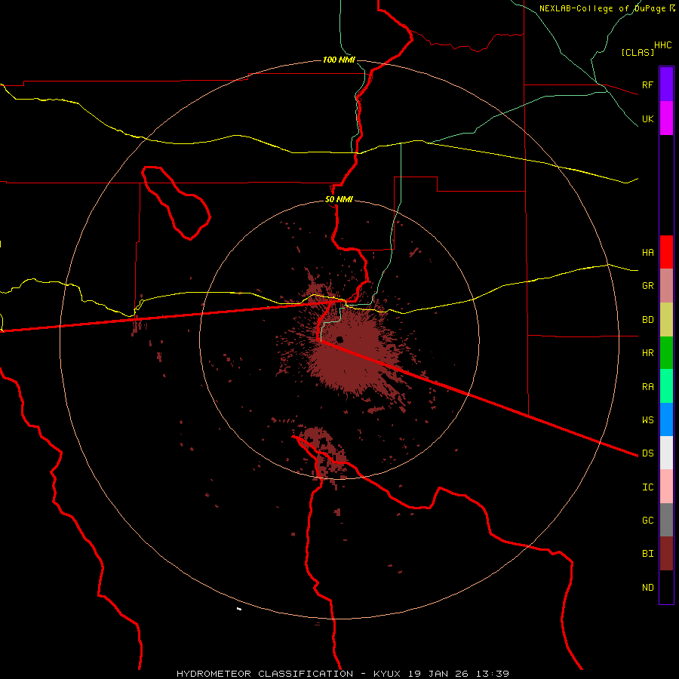Image resolution: width=679 pixels, height=679 pixels.
Task: Click the RF purple legend swatch
Action: tap(666, 84)
